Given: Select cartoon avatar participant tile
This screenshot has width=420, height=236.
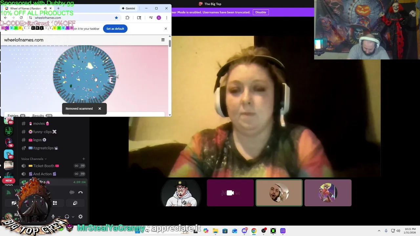Looking at the screenshot, I should [x=181, y=193].
